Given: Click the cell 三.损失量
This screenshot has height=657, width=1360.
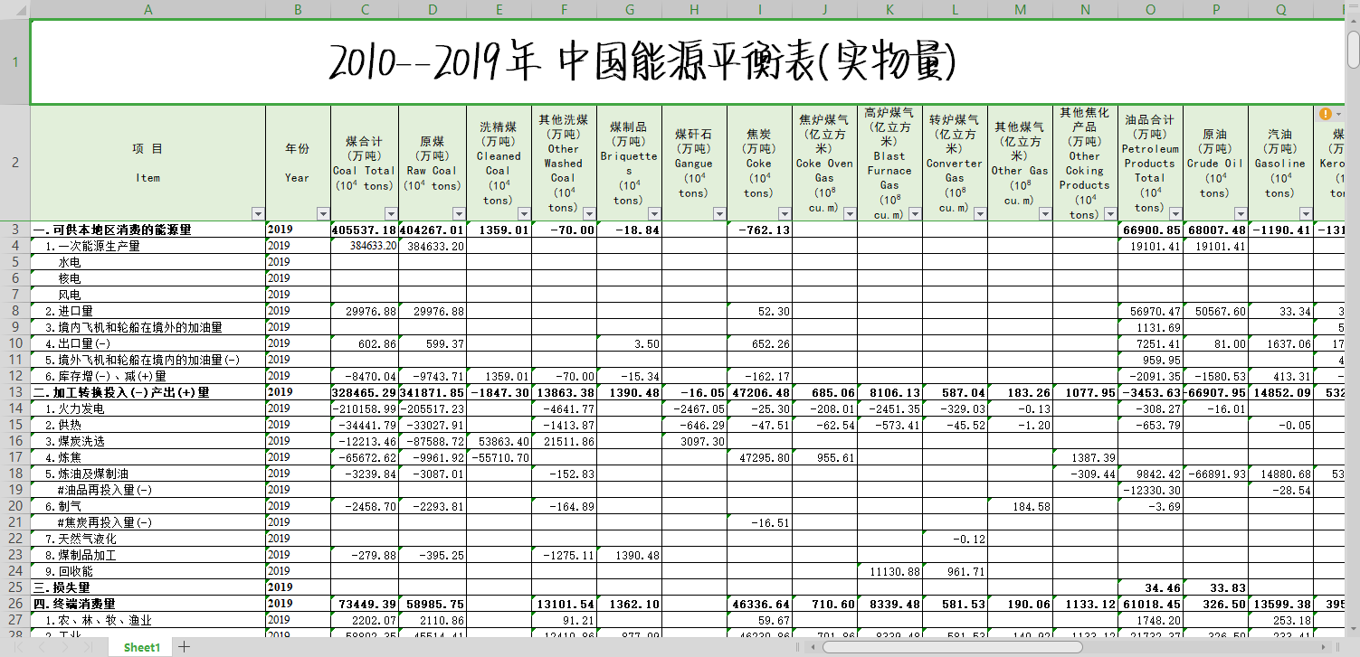Looking at the screenshot, I should point(147,587).
